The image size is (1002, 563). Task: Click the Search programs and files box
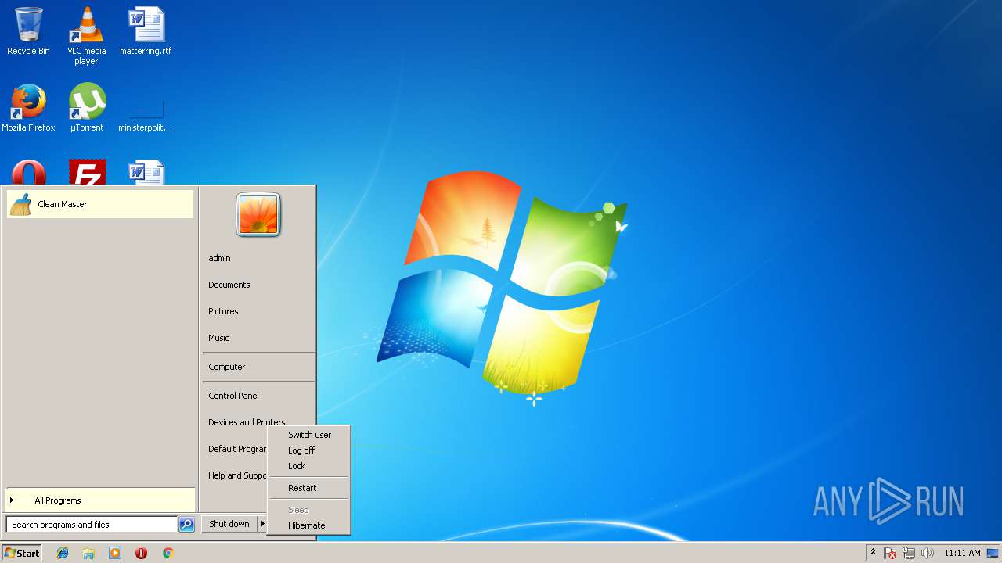[92, 525]
